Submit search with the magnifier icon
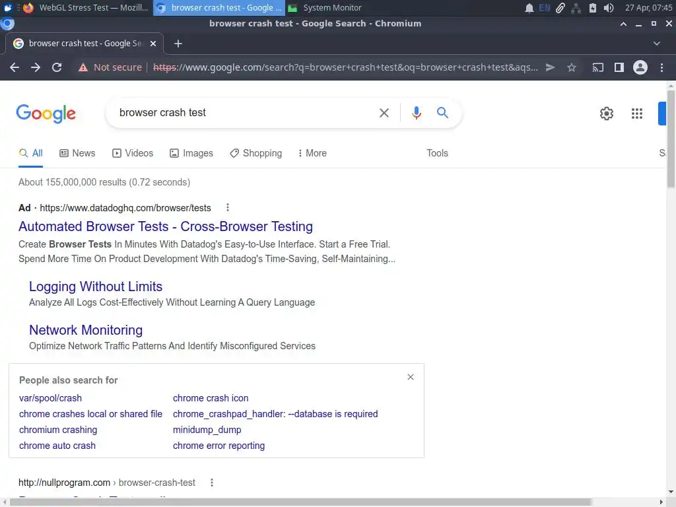 point(442,112)
